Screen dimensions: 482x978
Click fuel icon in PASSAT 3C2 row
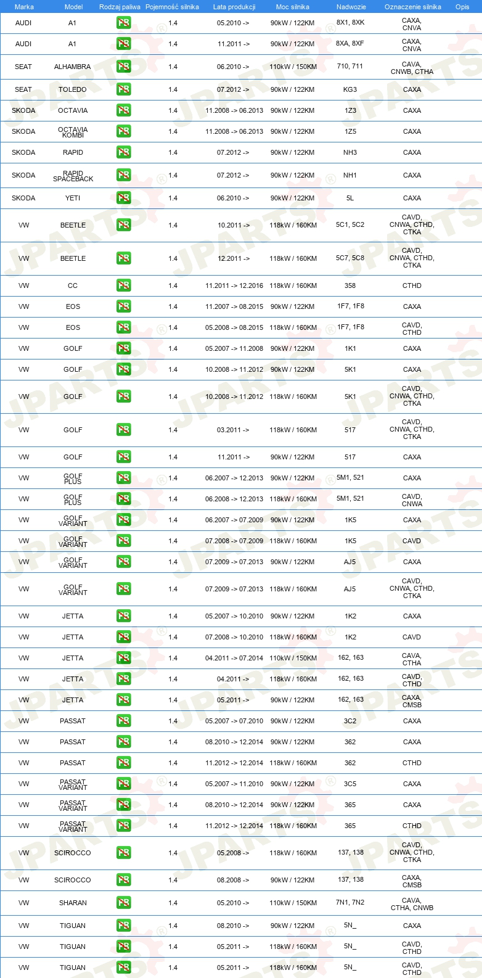pyautogui.click(x=123, y=721)
